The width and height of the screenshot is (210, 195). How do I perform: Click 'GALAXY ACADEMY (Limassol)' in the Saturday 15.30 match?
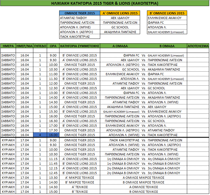pyautogui.click(x=121, y=112)
